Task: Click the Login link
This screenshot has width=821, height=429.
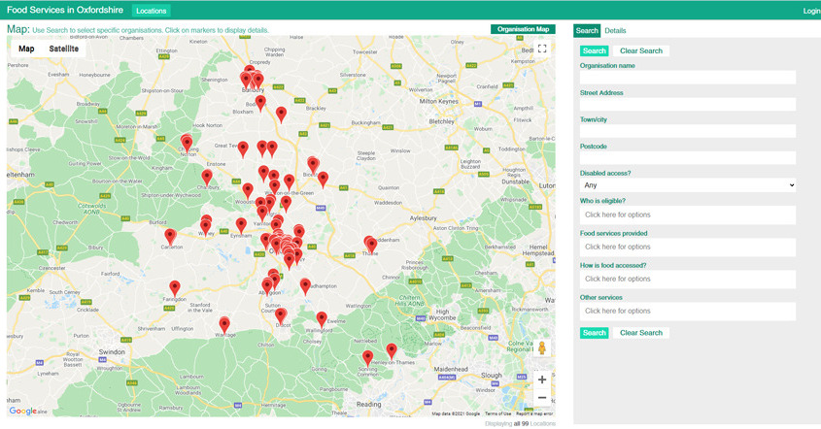Action: (811, 11)
